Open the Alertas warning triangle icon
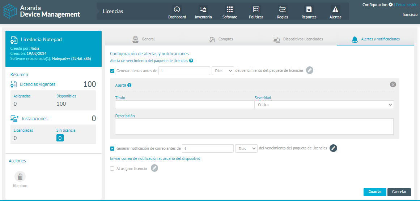Screen dimensions: 420x201 (x=335, y=10)
